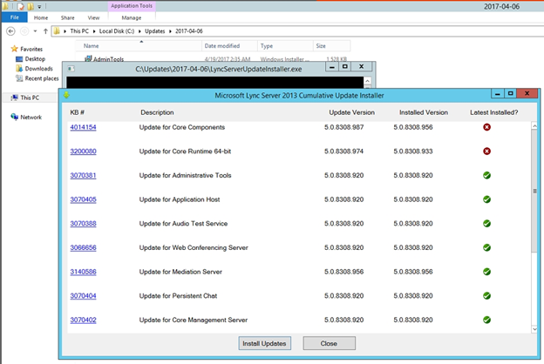Viewport: 544px width, 364px height.
Task: Open the File menu in Explorer
Action: coord(15,17)
